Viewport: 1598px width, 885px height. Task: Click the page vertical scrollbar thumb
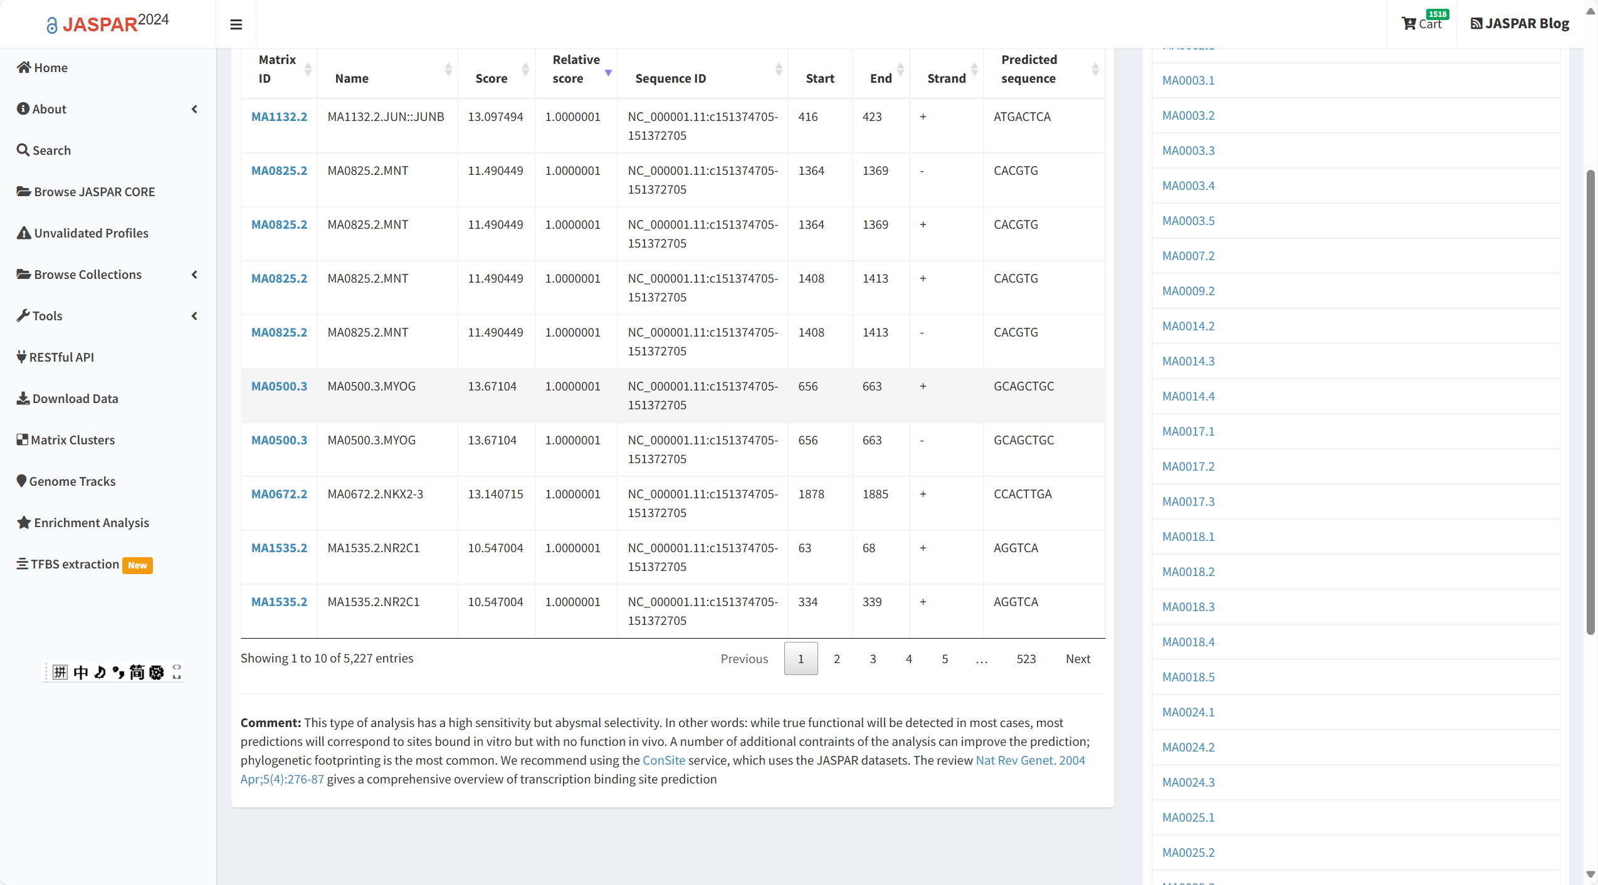[1590, 401]
